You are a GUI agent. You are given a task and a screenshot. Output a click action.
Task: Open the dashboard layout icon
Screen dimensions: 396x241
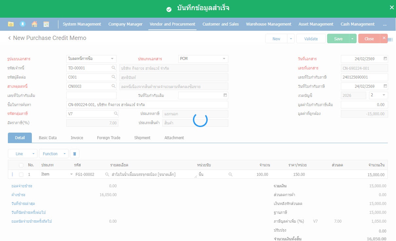[46, 24]
